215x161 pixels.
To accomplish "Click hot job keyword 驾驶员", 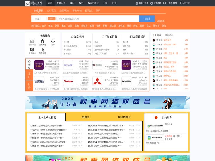I will click(x=84, y=26).
